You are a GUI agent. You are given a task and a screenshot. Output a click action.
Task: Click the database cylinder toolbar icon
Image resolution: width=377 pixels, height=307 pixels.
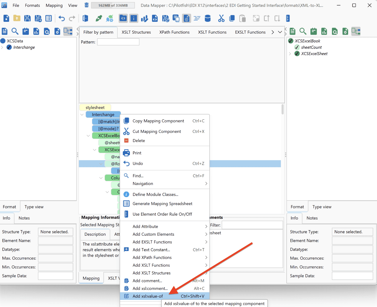click(x=208, y=19)
